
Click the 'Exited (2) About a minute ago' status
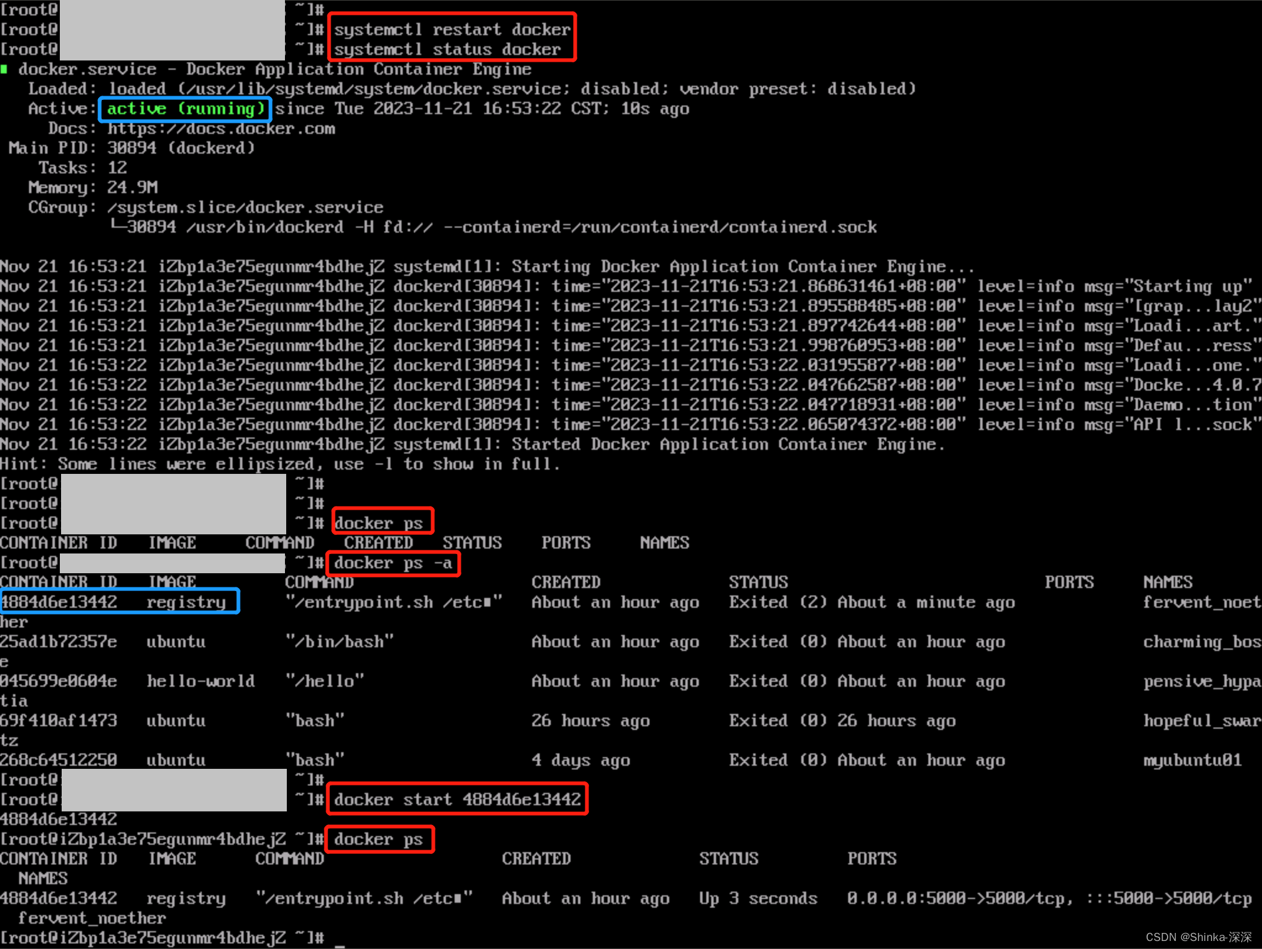pyautogui.click(x=872, y=602)
